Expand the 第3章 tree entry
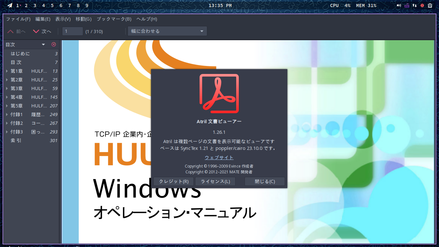The height and width of the screenshot is (247, 439). click(7, 88)
